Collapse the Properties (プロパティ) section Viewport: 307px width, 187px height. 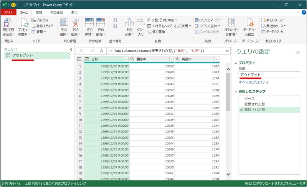tap(236, 63)
